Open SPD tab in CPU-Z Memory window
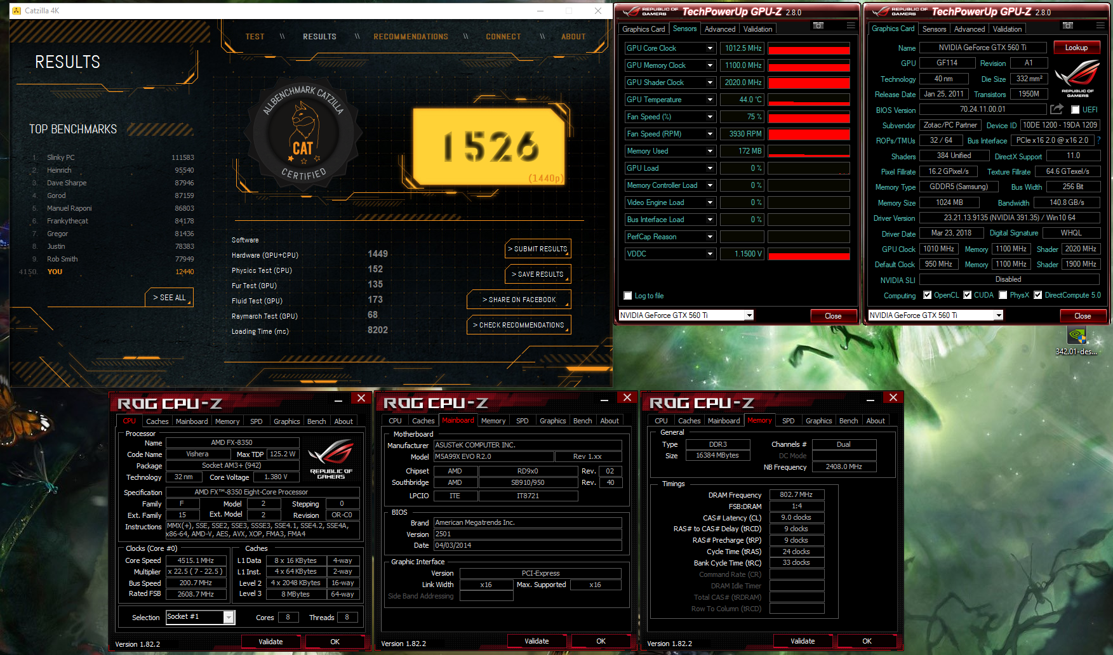 (788, 421)
